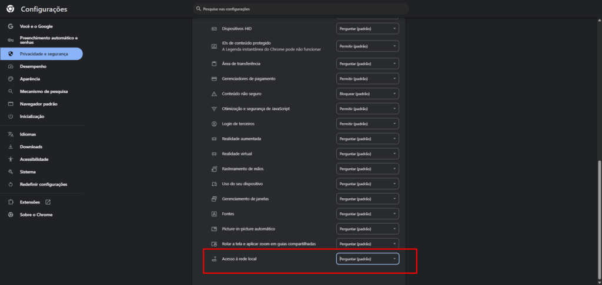Click the Chrome logo icon beside Configurações

[x=10, y=9]
